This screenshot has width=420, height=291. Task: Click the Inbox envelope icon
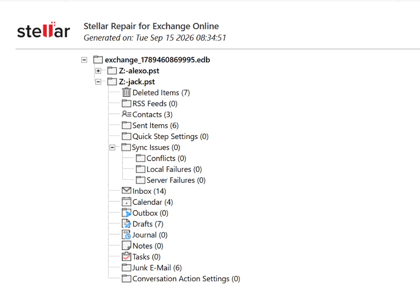(x=126, y=191)
